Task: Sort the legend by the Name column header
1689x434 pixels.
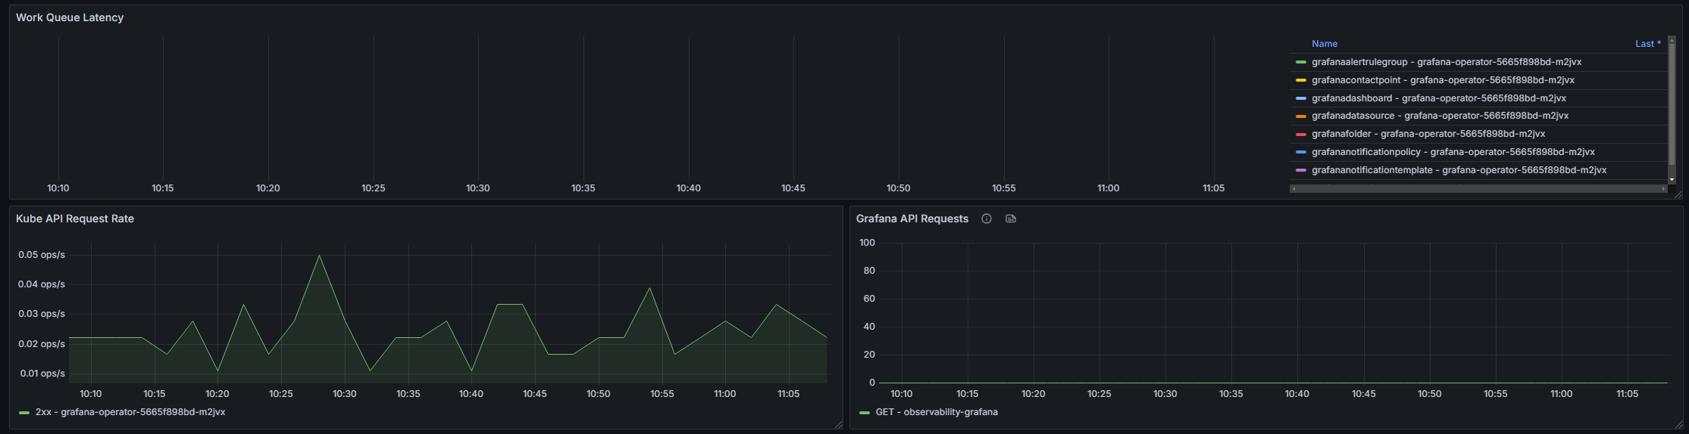Action: (x=1325, y=44)
